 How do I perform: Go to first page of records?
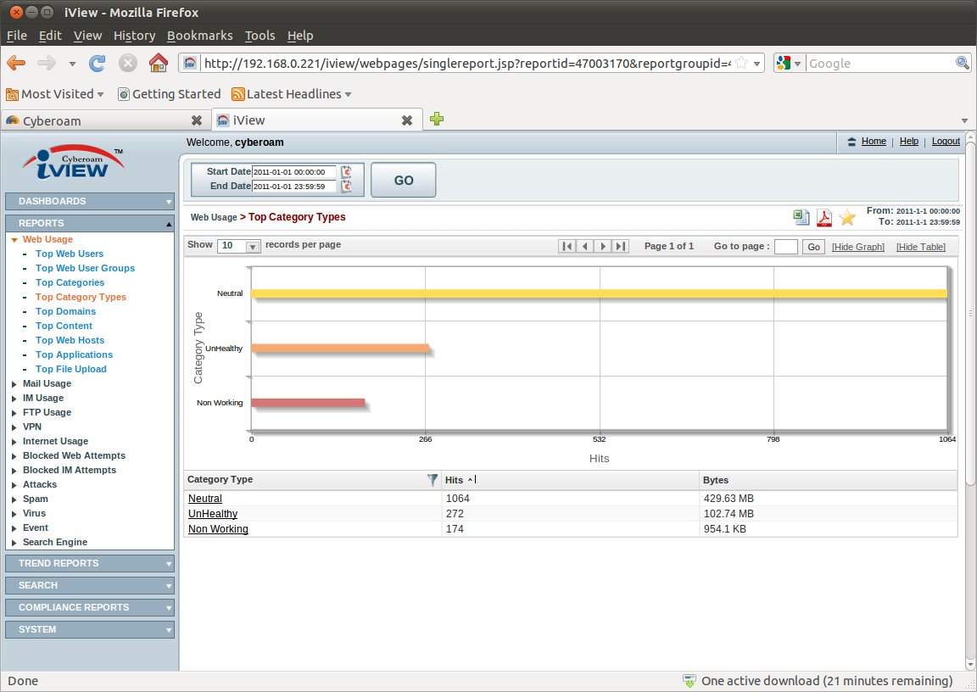click(567, 247)
